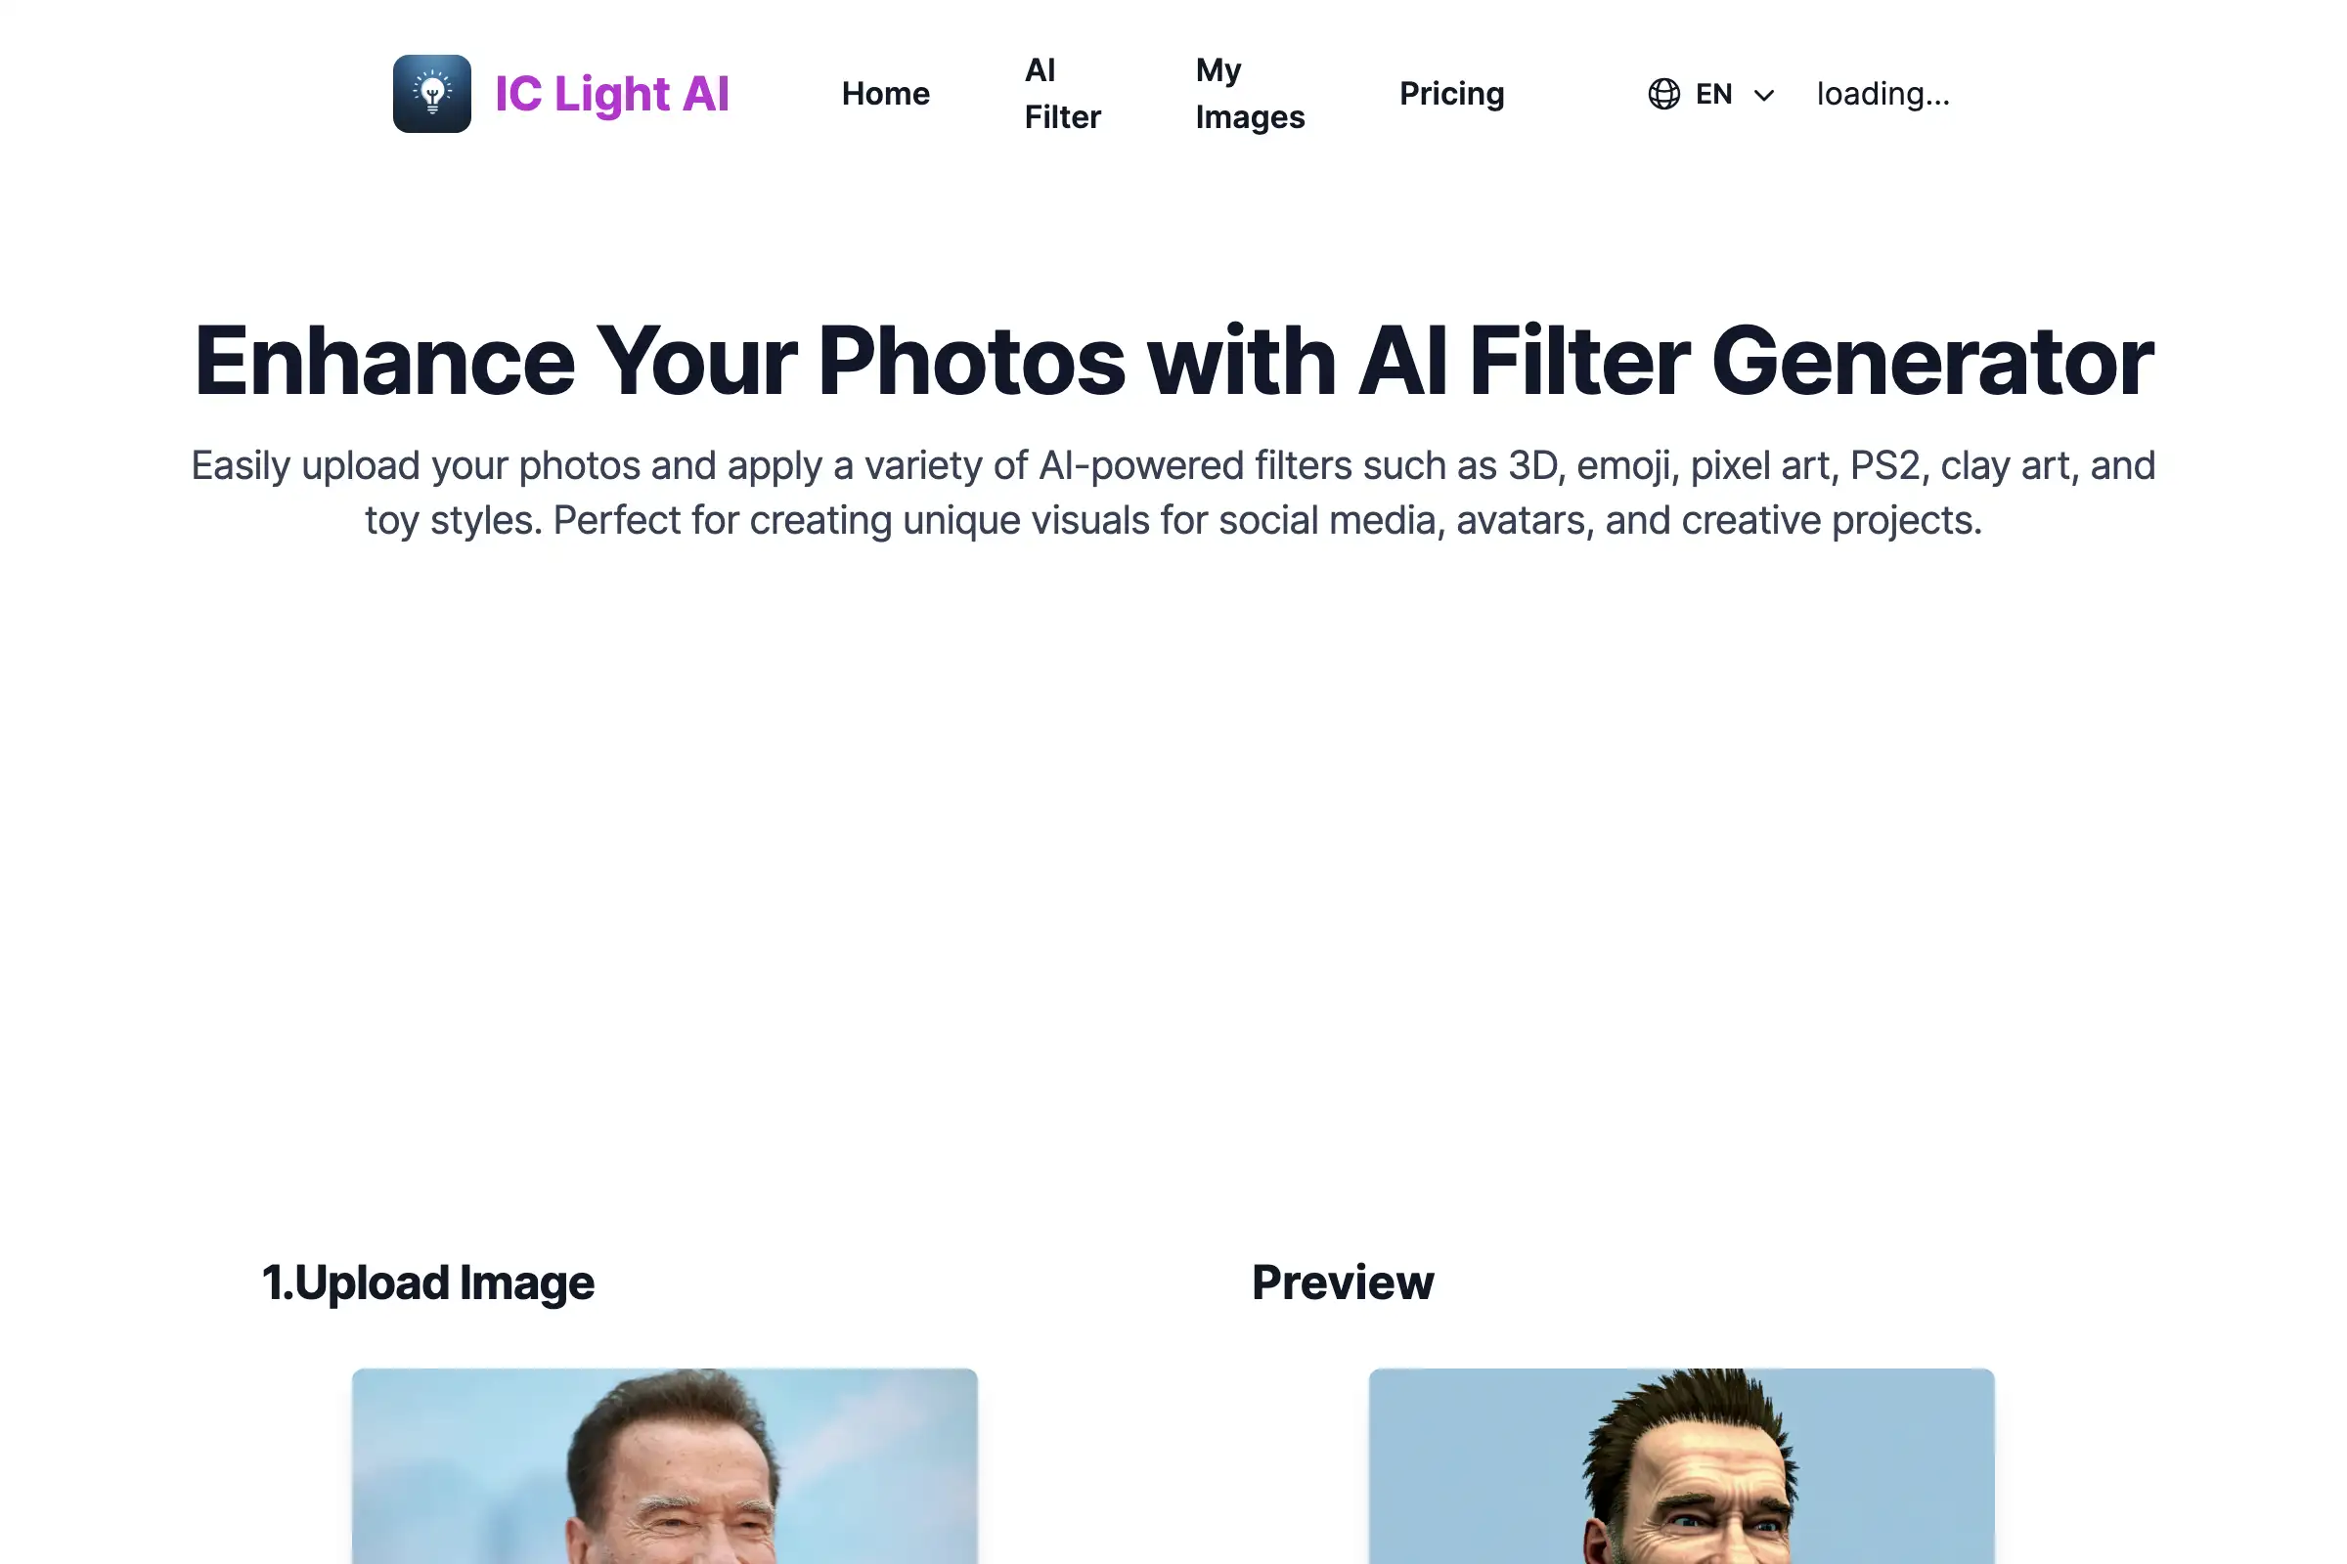
Task: Click the globe language icon
Action: click(x=1661, y=94)
